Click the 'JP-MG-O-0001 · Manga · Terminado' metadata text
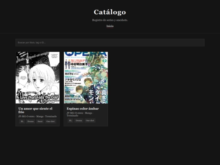Viewport: 220px width, 165px height. pos(37,117)
